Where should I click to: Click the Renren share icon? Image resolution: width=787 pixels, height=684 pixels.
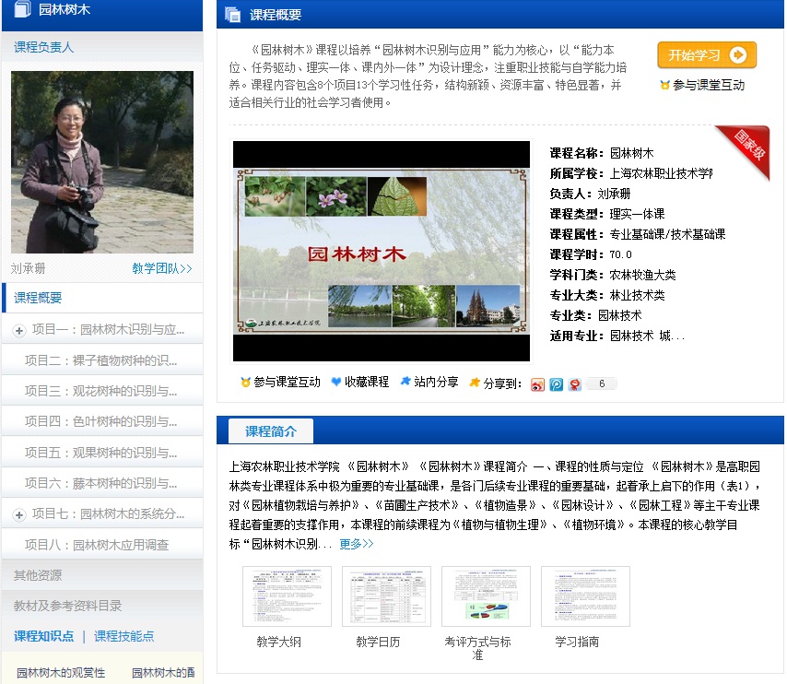(575, 384)
